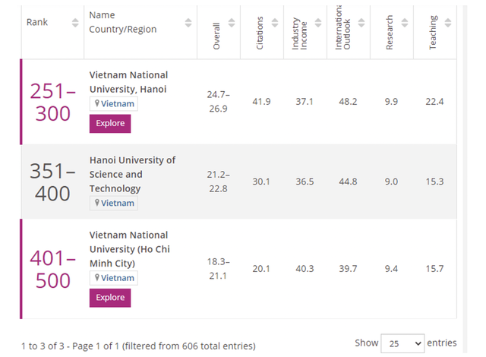Open Vietnam National University, Hanoi link
This screenshot has width=486, height=357.
[x=128, y=82]
